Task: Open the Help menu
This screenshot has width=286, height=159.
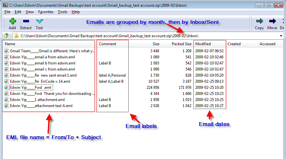Action: pos(76,12)
